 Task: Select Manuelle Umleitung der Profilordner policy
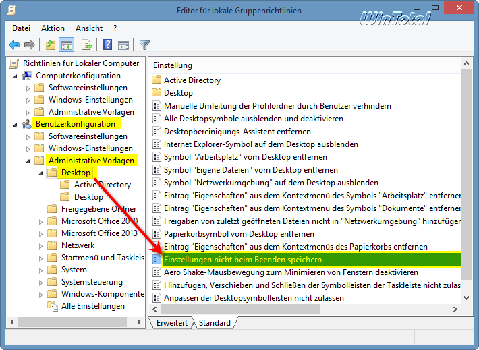[x=277, y=106]
